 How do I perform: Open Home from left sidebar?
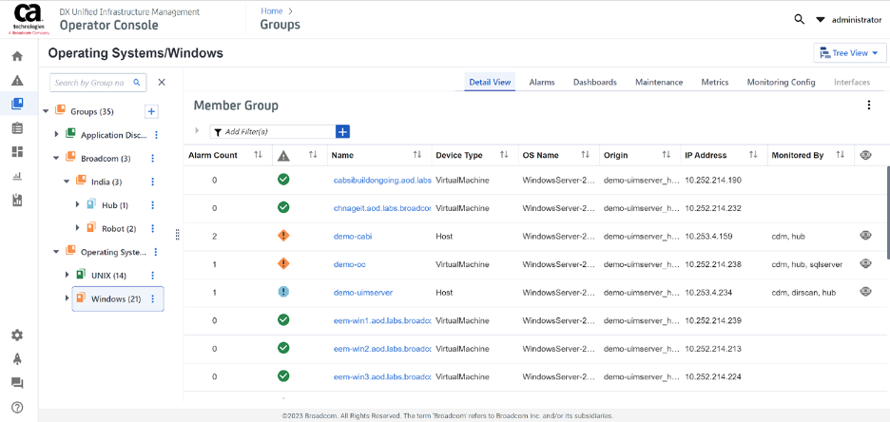pos(17,56)
